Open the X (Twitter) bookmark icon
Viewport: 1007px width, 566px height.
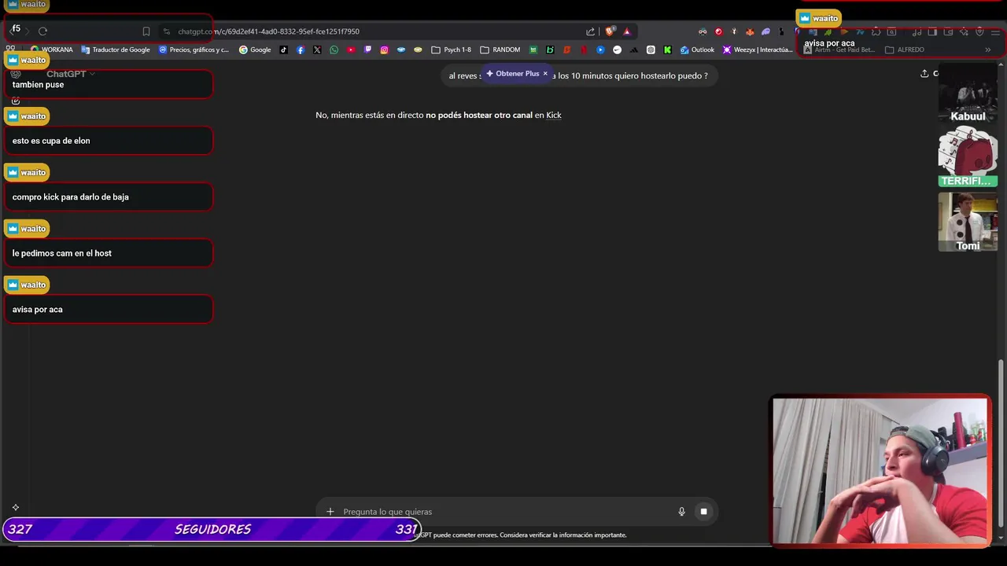point(317,50)
